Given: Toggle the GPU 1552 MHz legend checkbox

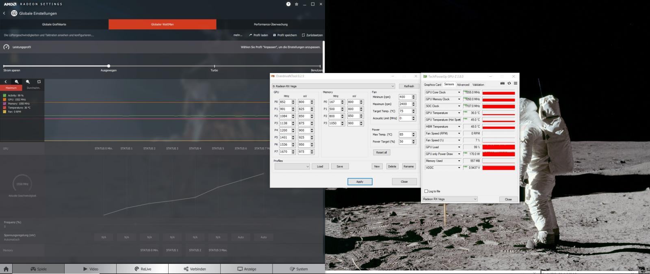Looking at the screenshot, I should (x=5, y=99).
